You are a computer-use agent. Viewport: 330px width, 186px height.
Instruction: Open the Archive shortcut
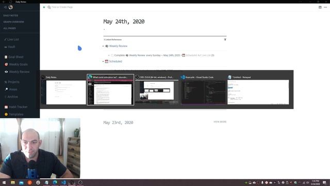[x=11, y=97]
